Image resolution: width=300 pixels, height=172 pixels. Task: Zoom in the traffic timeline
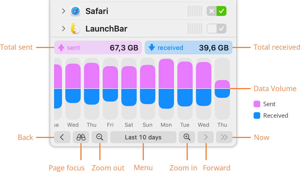coord(187,137)
